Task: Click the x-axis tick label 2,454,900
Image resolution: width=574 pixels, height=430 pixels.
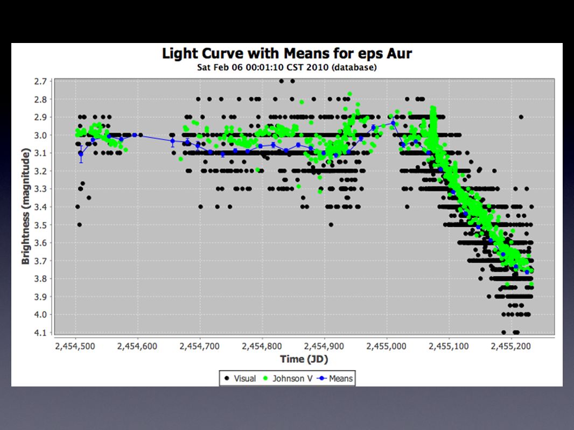Action: coord(324,346)
